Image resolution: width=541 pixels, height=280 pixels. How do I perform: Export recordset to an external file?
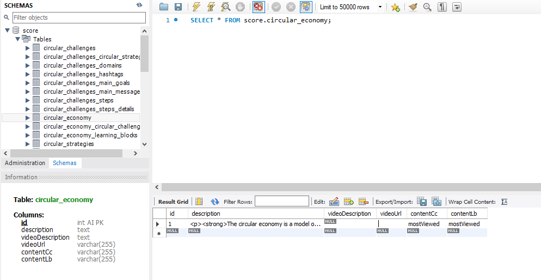tap(422, 202)
